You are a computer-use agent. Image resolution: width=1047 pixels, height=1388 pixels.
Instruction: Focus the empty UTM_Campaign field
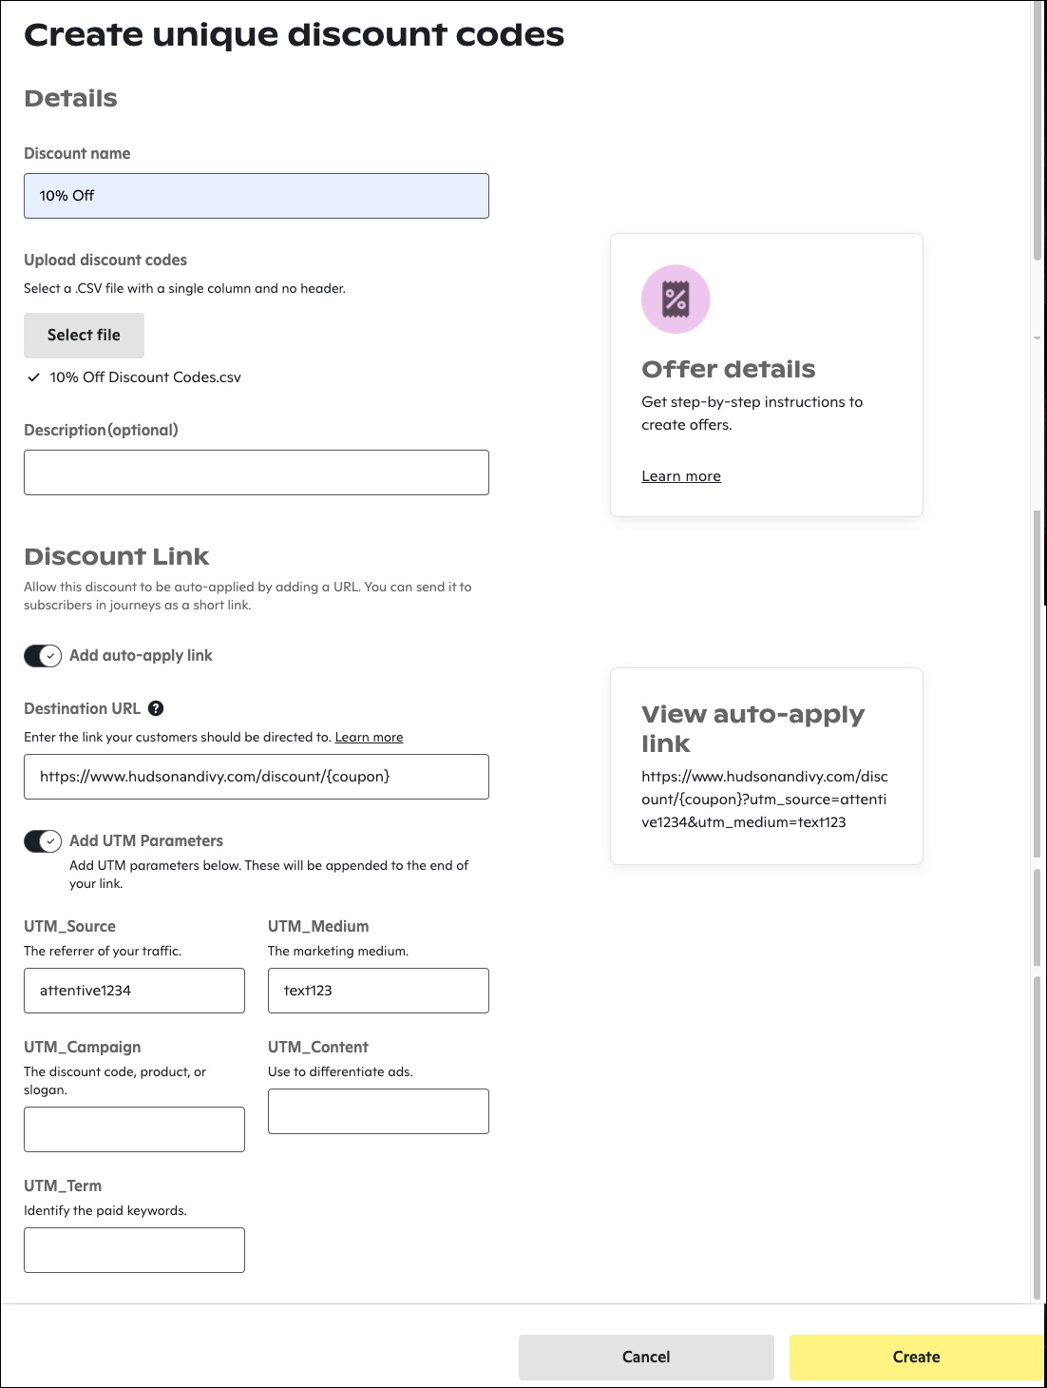tap(133, 1128)
